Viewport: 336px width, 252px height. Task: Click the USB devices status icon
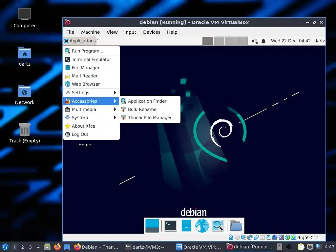click(x=256, y=237)
